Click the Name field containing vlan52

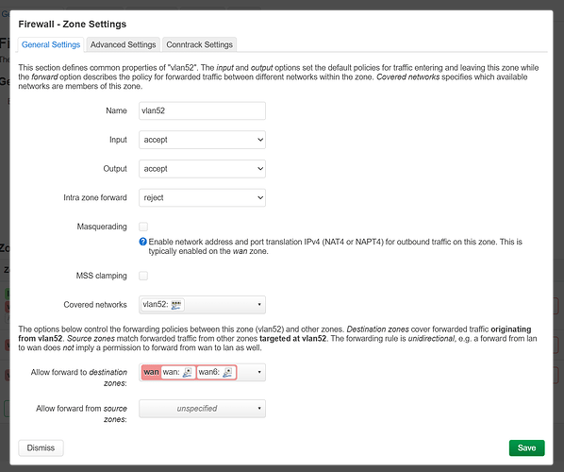[x=202, y=110]
